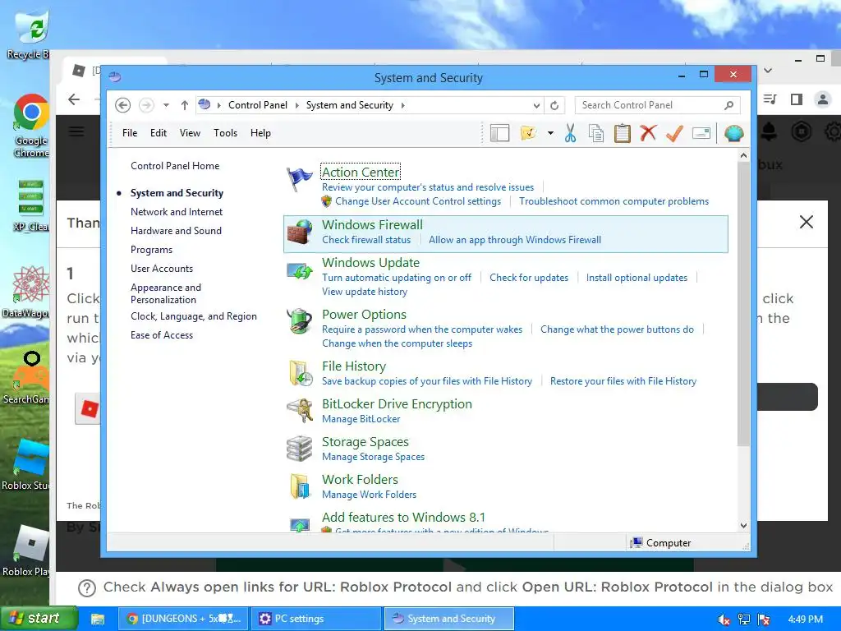Click the network tray icon
Viewport: 841px width, 631px height.
point(744,619)
